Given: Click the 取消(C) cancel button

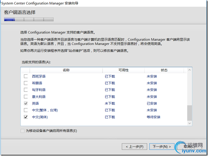Looking at the screenshot, I should tap(189, 147).
